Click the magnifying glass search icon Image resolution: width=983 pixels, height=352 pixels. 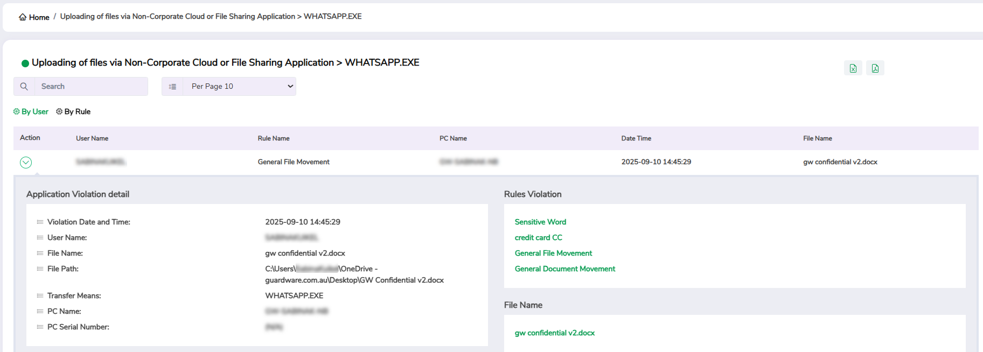[x=24, y=86]
